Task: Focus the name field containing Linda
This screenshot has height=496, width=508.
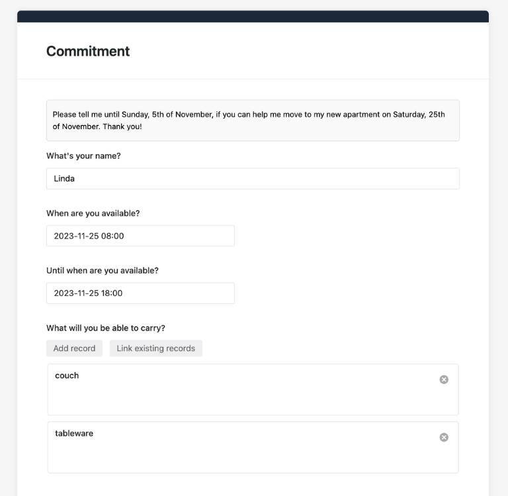Action: pyautogui.click(x=253, y=178)
